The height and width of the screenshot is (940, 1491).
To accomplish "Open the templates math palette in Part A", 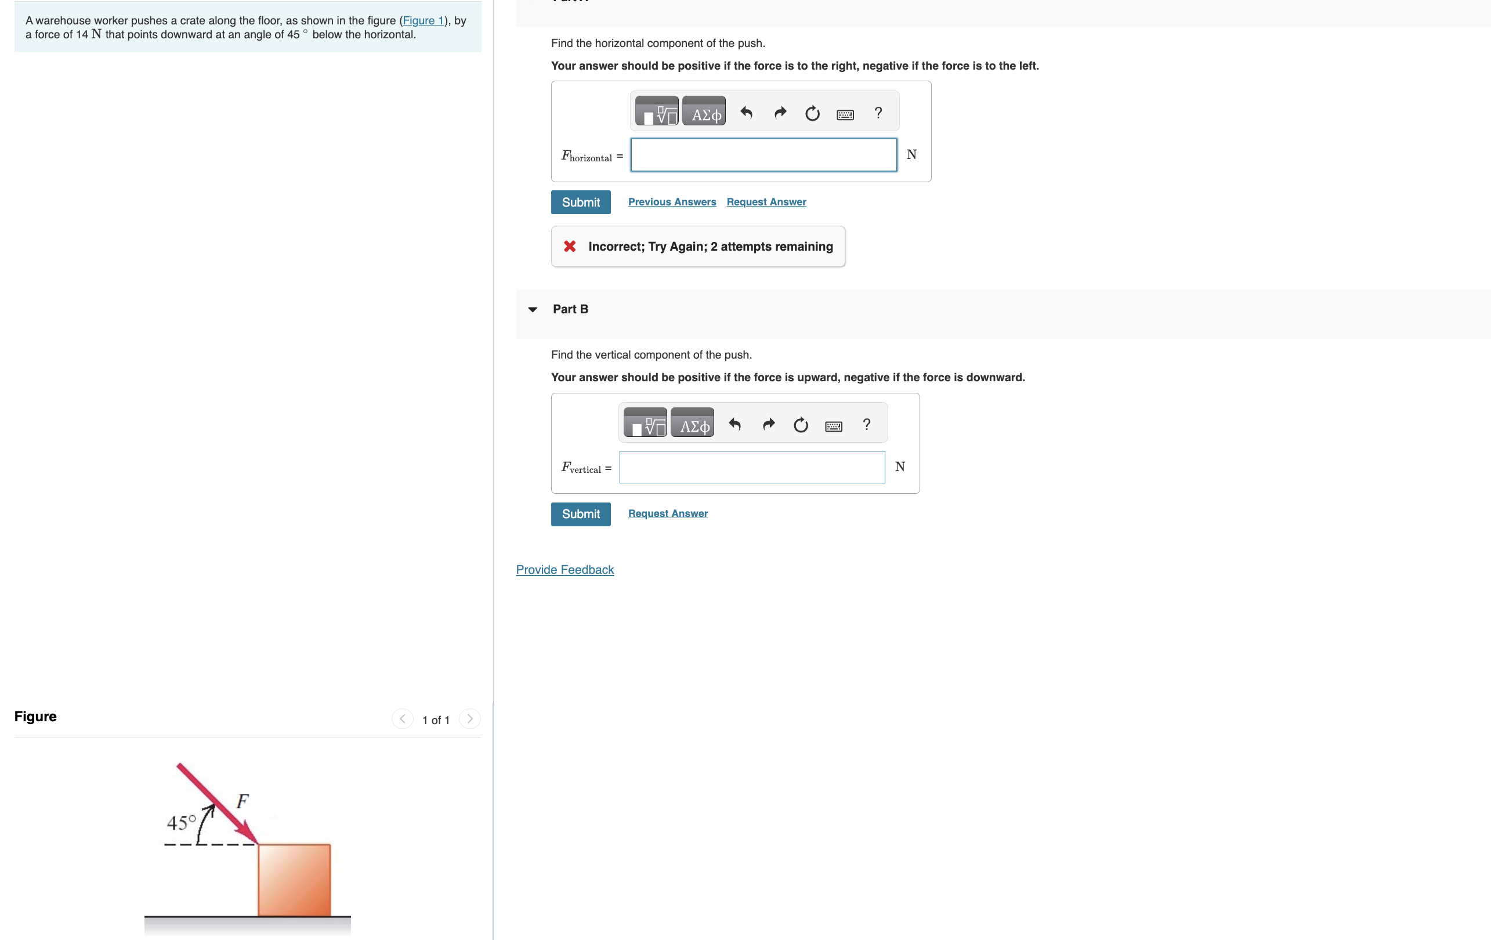I will (656, 112).
